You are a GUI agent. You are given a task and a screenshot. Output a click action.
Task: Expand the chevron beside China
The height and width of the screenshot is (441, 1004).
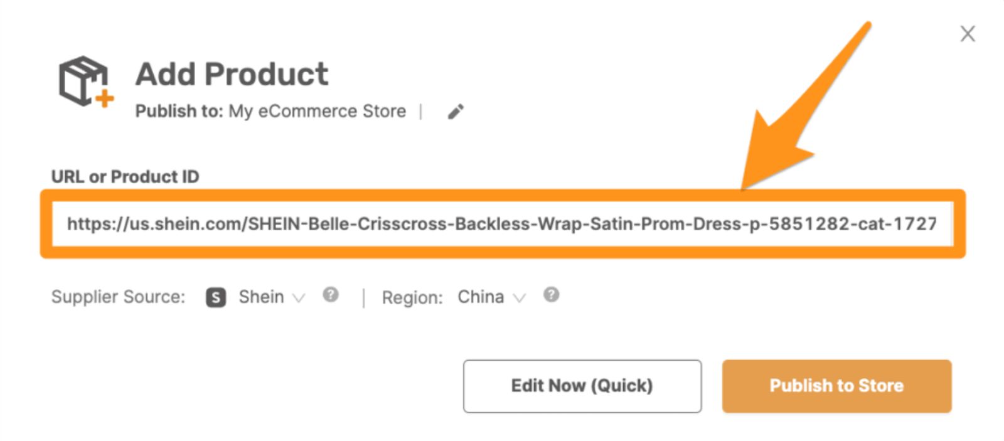(x=519, y=298)
